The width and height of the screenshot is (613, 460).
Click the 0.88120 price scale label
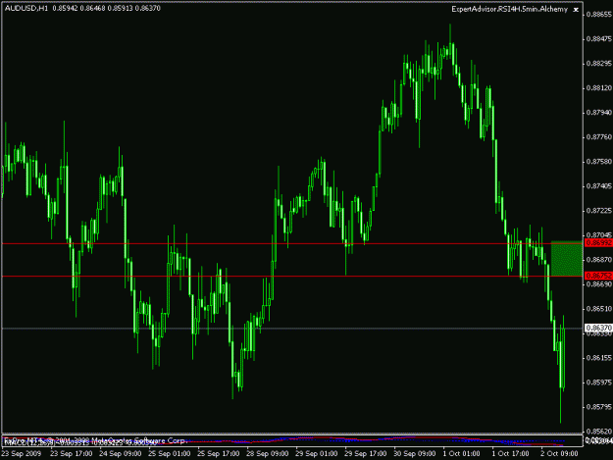coord(599,88)
